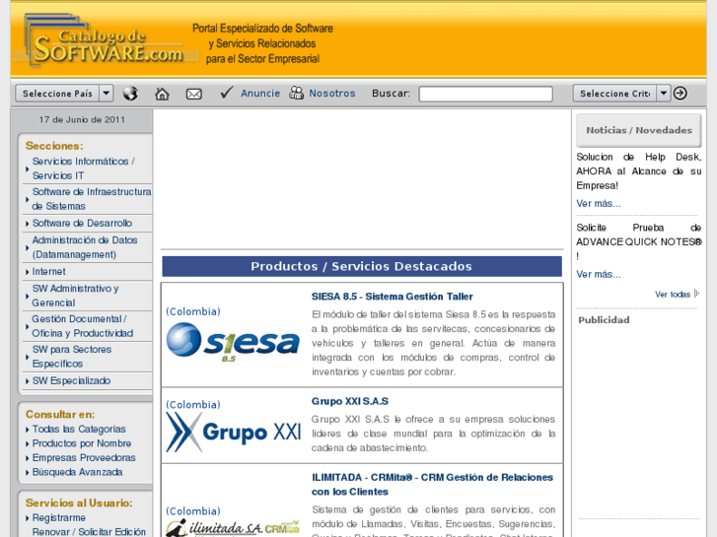This screenshot has height=537, width=717.
Task: Open the Nosotros link
Action: tap(332, 94)
